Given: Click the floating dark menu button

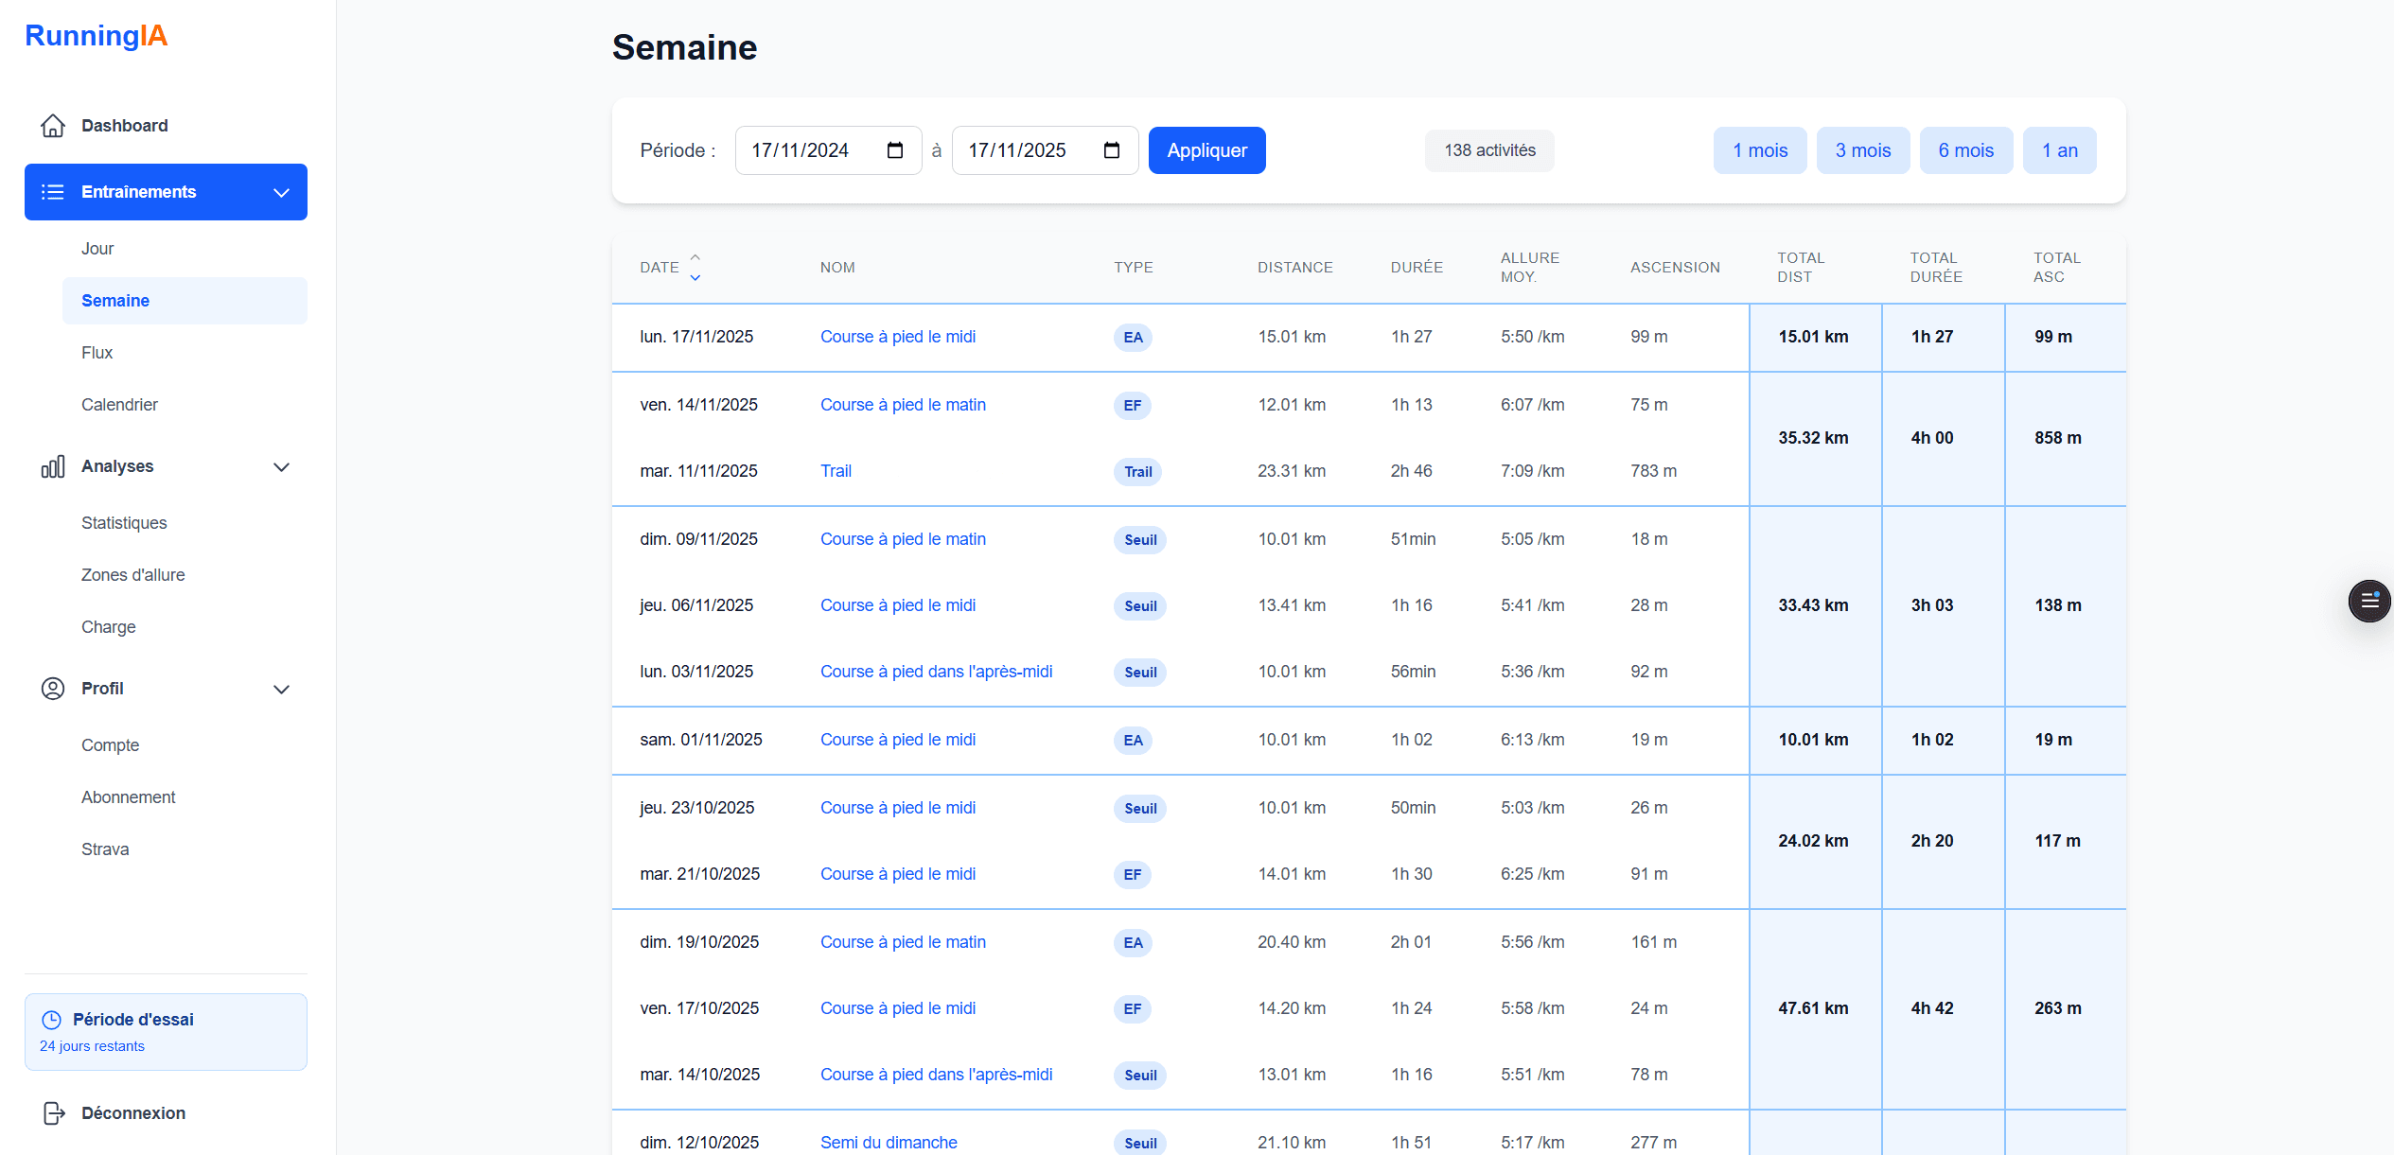Looking at the screenshot, I should (x=2368, y=601).
